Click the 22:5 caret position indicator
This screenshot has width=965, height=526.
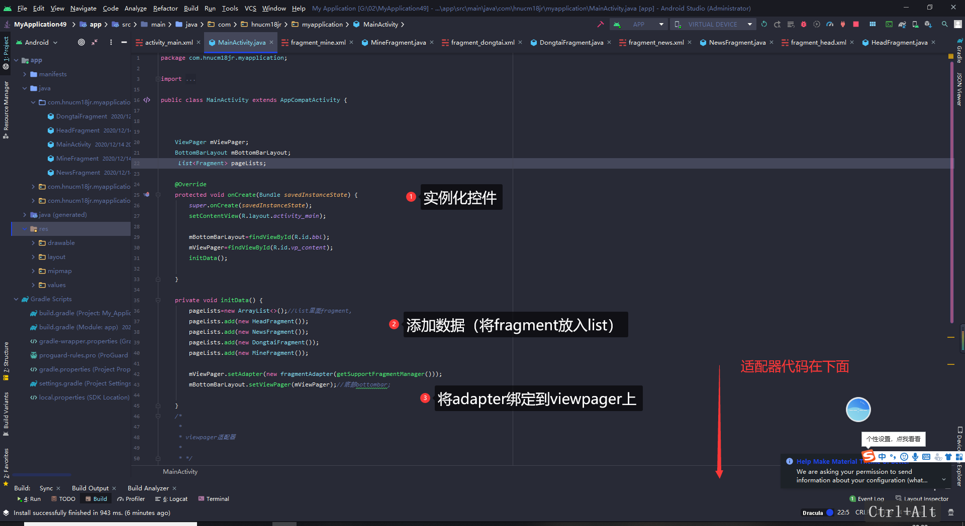[843, 512]
